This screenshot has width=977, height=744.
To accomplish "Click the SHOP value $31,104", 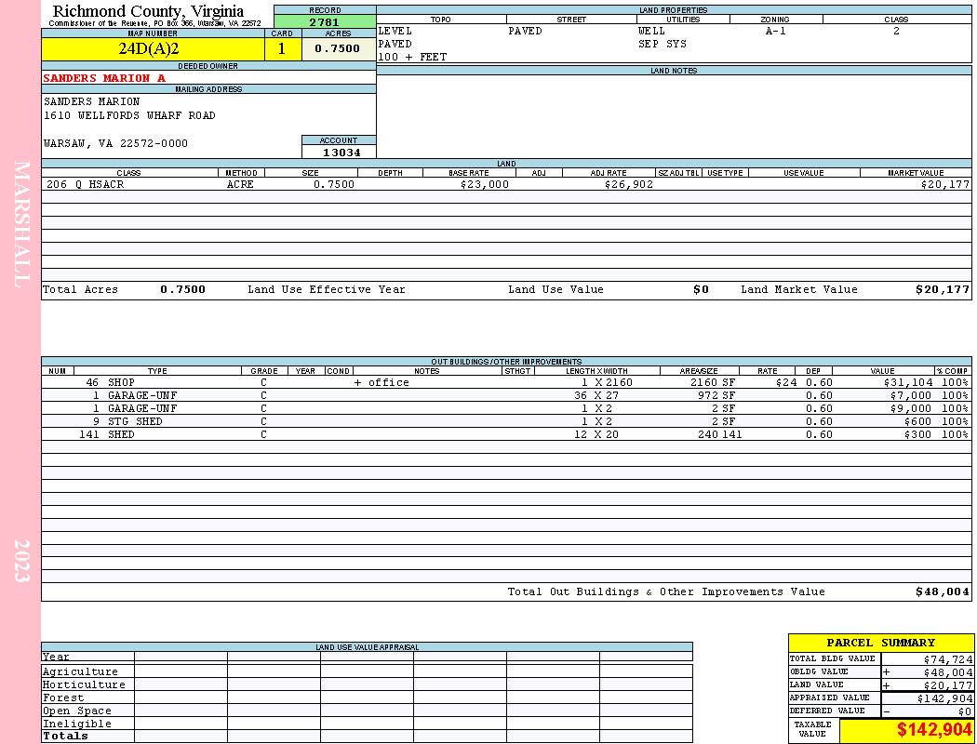I will (x=908, y=382).
